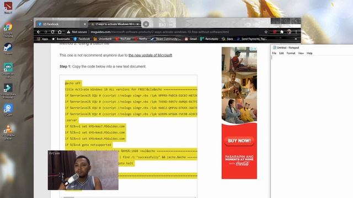Click the kms7.MSGuides.com code line

[95, 127]
